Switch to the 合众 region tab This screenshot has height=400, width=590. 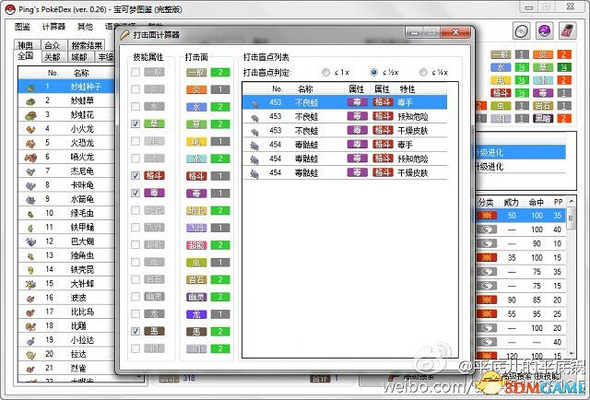(53, 45)
